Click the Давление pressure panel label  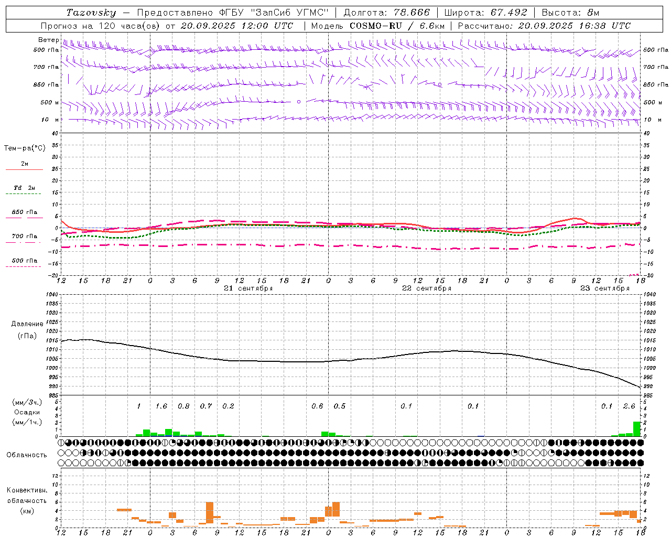(x=27, y=324)
